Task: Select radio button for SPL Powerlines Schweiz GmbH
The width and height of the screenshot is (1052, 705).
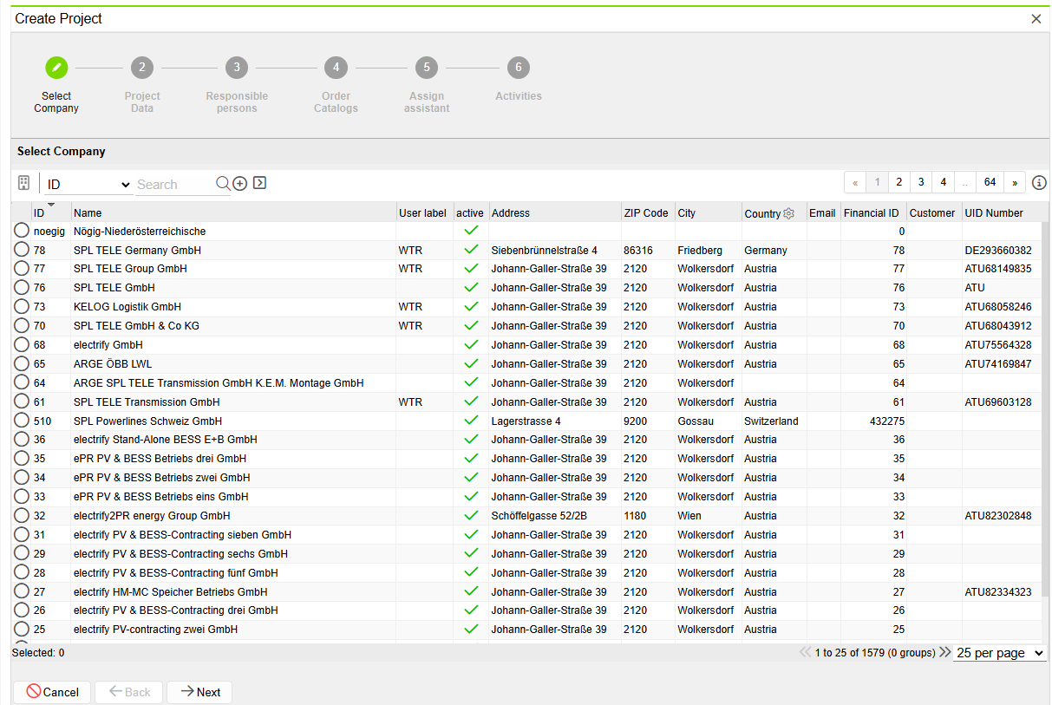Action: 22,421
